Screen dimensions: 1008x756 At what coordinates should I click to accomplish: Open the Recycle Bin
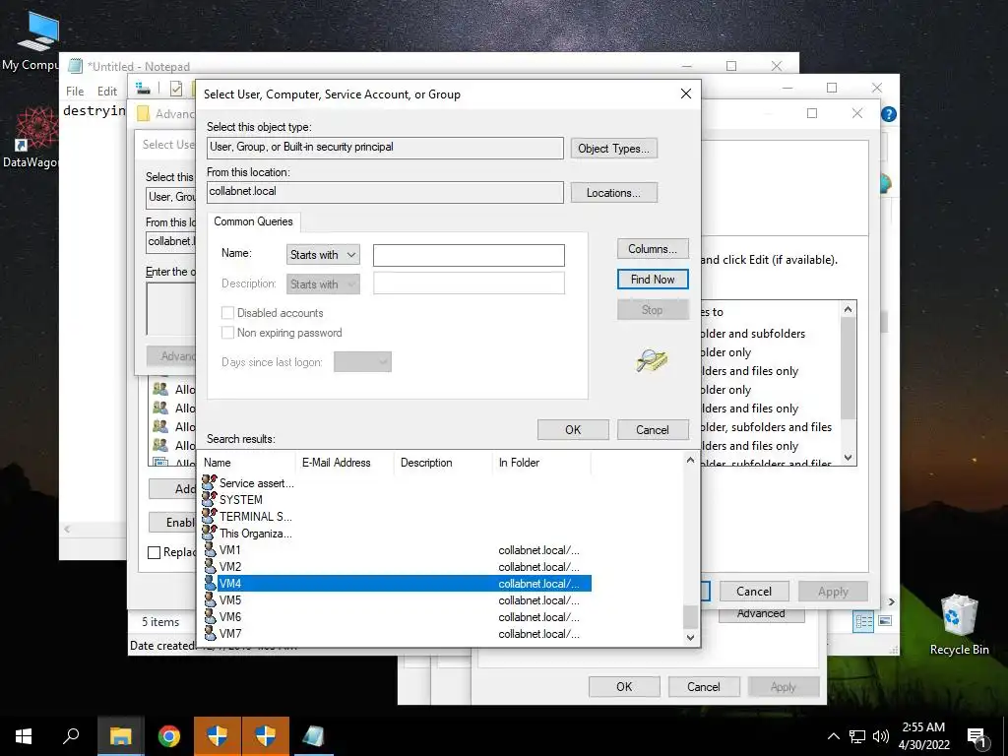click(959, 623)
